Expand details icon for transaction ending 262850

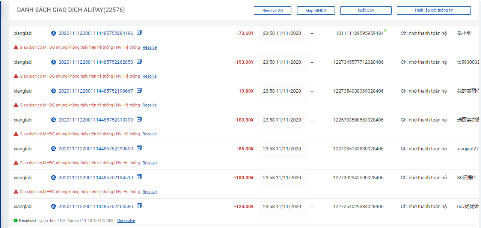coord(139,61)
